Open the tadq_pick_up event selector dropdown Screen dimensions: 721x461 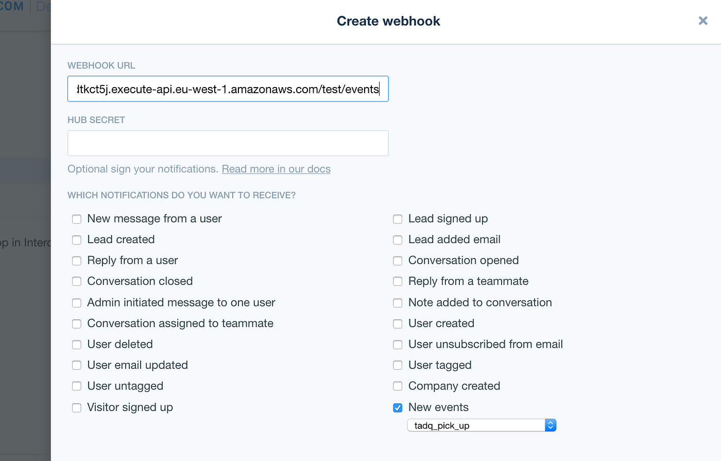pos(551,425)
